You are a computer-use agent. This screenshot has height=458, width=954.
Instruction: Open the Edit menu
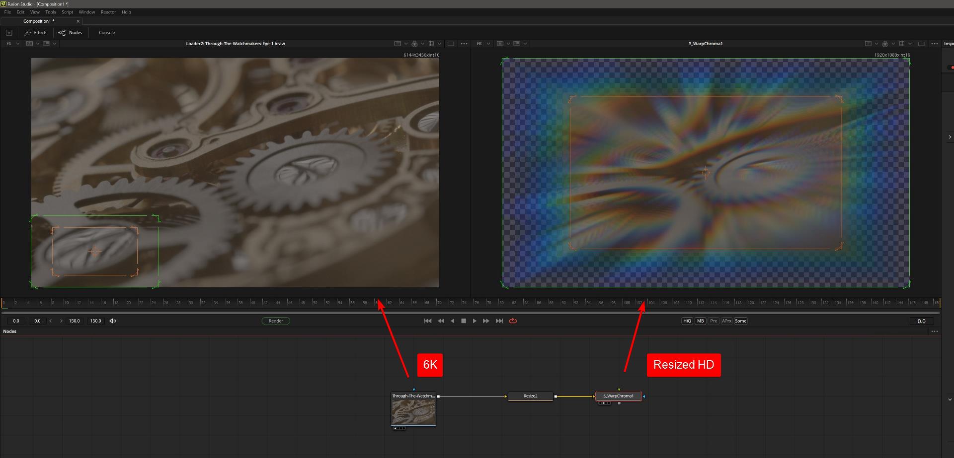click(20, 12)
